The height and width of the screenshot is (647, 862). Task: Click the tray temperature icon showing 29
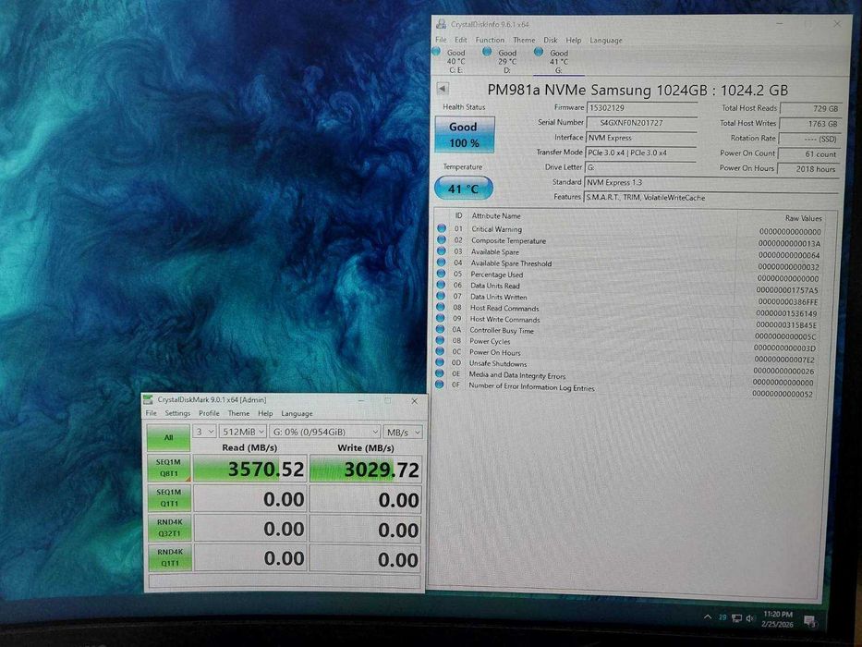click(x=722, y=617)
